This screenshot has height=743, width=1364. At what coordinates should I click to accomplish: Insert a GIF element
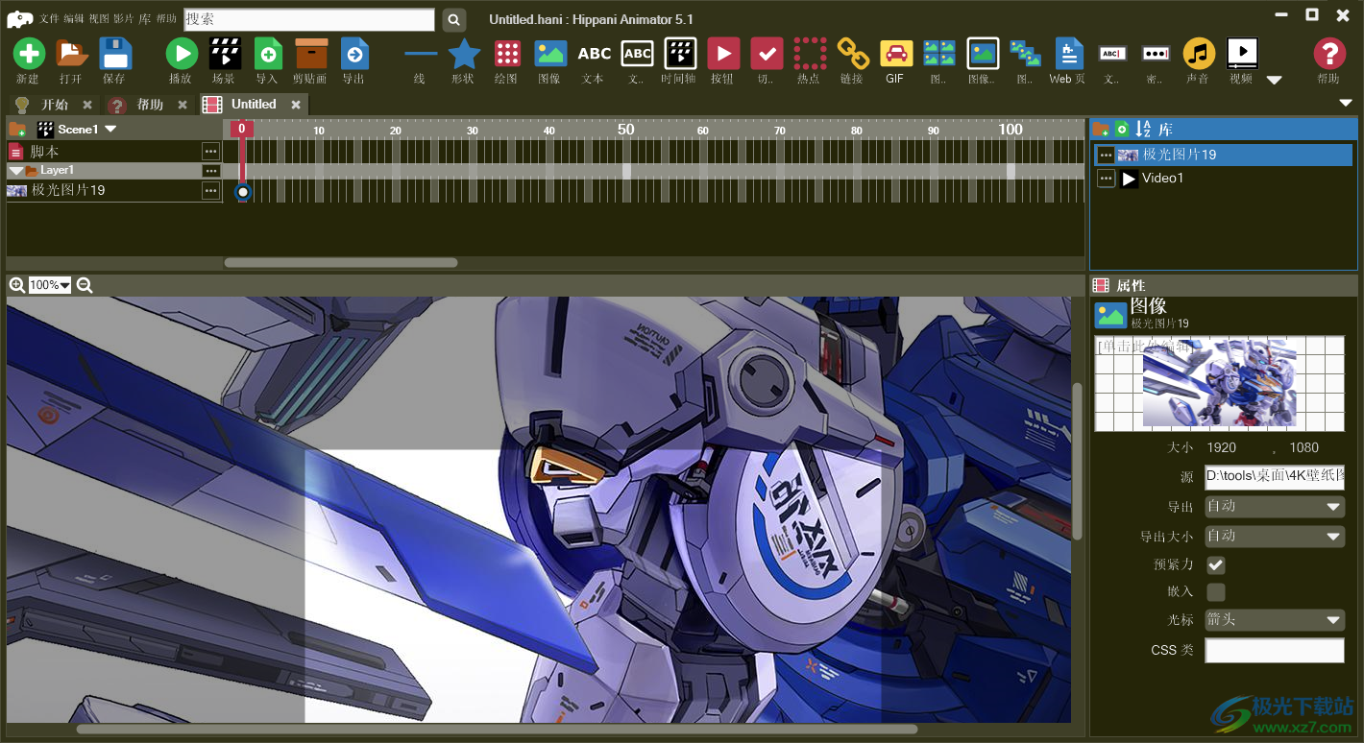pos(896,54)
